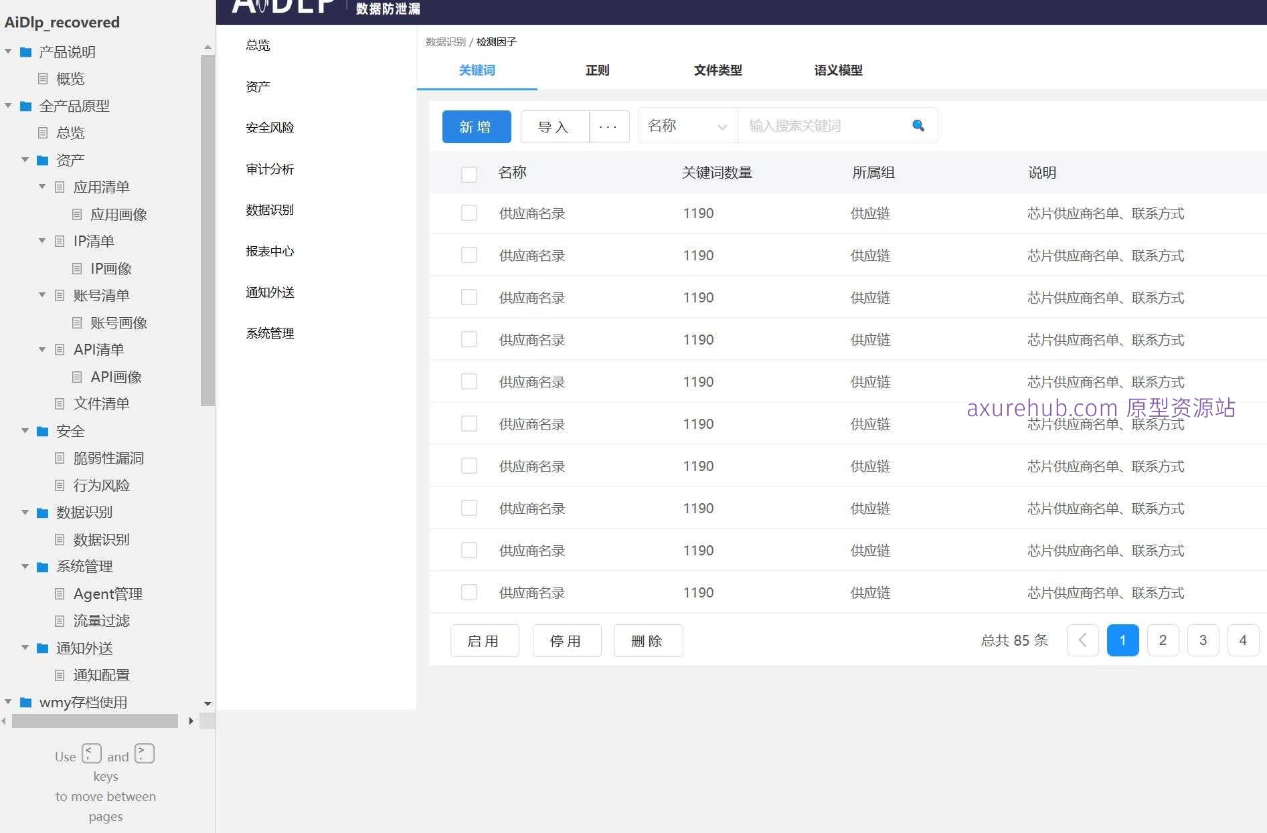The image size is (1267, 833).
Task: Switch to the 语义模型 tab
Action: 837,70
